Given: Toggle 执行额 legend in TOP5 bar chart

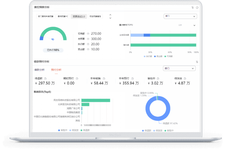Looking at the screenshot, I should point(148,56).
